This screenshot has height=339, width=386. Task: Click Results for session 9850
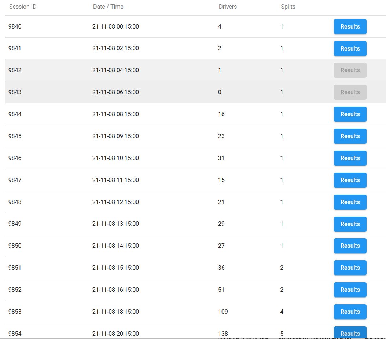350,246
